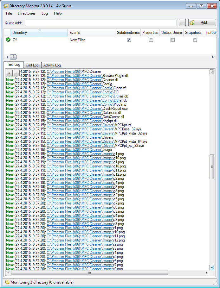Switch to the Activity Log tab
This screenshot has width=220, height=288.
(52, 65)
